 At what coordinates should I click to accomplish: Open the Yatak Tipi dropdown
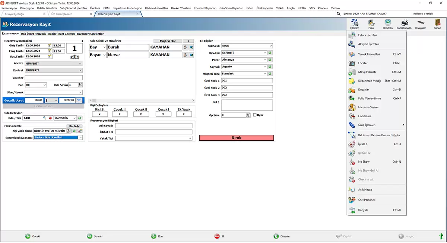pos(190,138)
